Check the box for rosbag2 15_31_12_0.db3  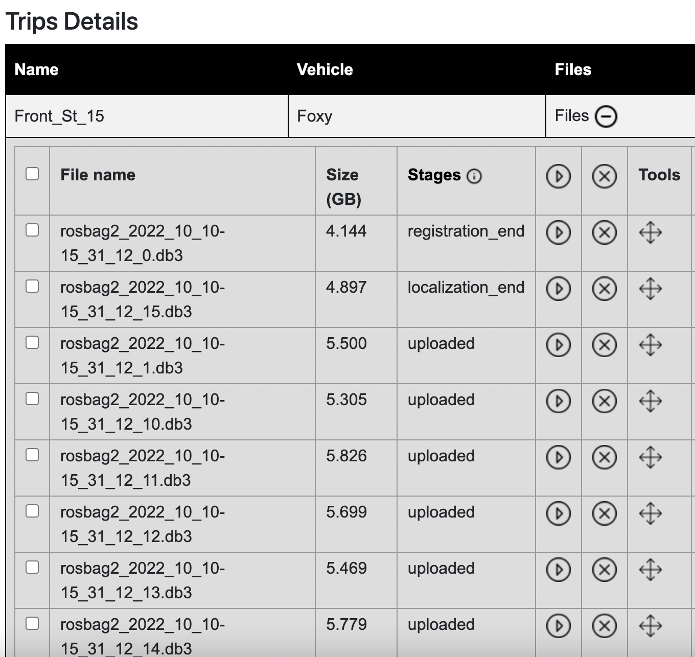pos(32,230)
